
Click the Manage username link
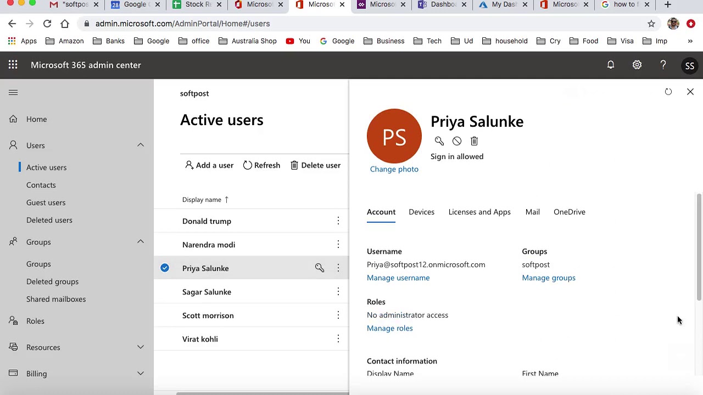[x=398, y=278]
